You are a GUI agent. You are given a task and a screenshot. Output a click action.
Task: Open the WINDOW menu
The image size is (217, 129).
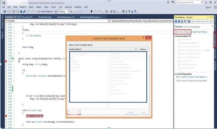(x=78, y=7)
